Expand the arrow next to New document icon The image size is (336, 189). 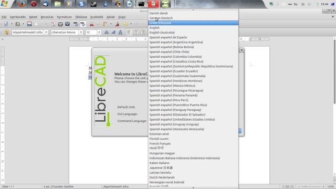(x=12, y=24)
